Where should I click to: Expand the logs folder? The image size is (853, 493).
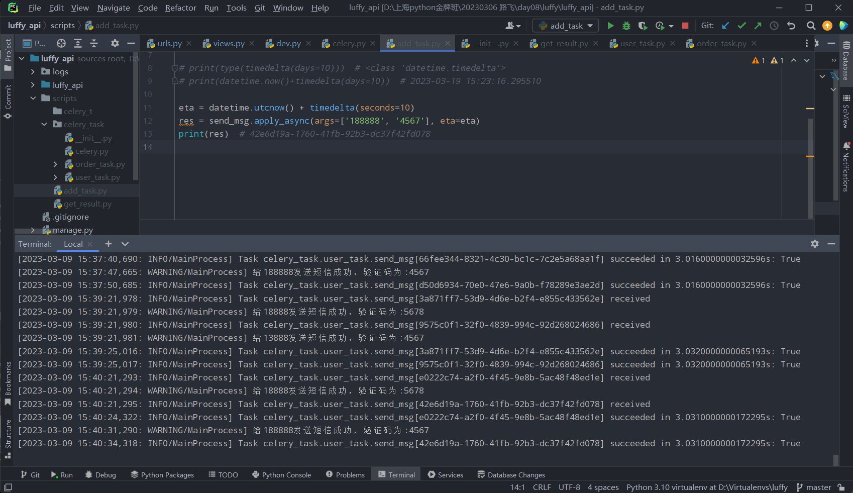point(33,72)
